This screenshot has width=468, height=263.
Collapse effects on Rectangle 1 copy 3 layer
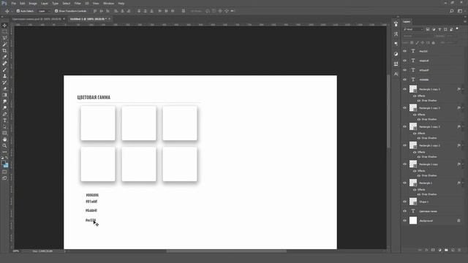pyautogui.click(x=463, y=126)
